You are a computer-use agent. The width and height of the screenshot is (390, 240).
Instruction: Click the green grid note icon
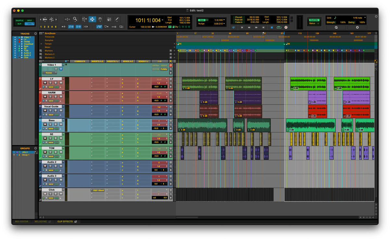pos(335,18)
